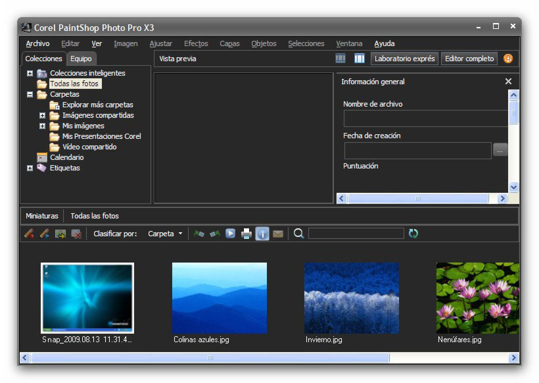
Task: Expand Imágenes compartidas folder
Action: [x=42, y=115]
